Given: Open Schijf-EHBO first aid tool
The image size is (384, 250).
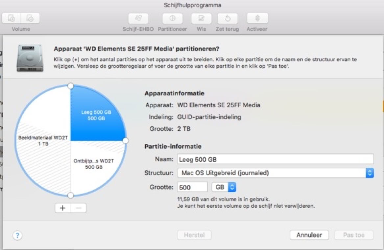Looking at the screenshot, I should click(x=138, y=18).
